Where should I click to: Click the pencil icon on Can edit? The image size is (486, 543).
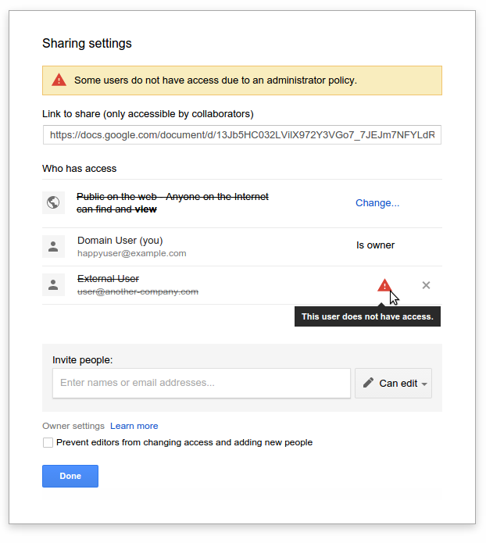[369, 384]
